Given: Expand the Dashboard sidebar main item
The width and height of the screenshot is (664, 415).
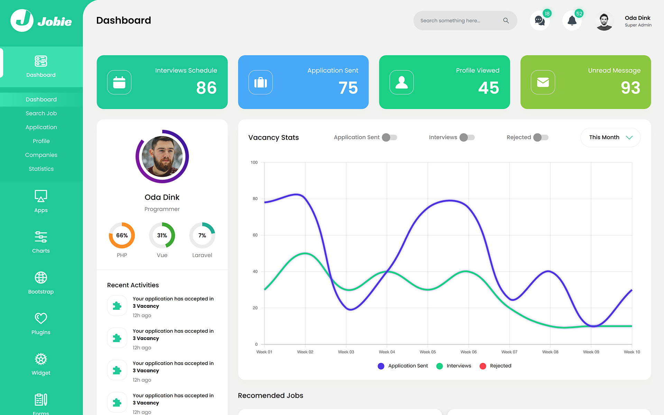Looking at the screenshot, I should pyautogui.click(x=41, y=66).
